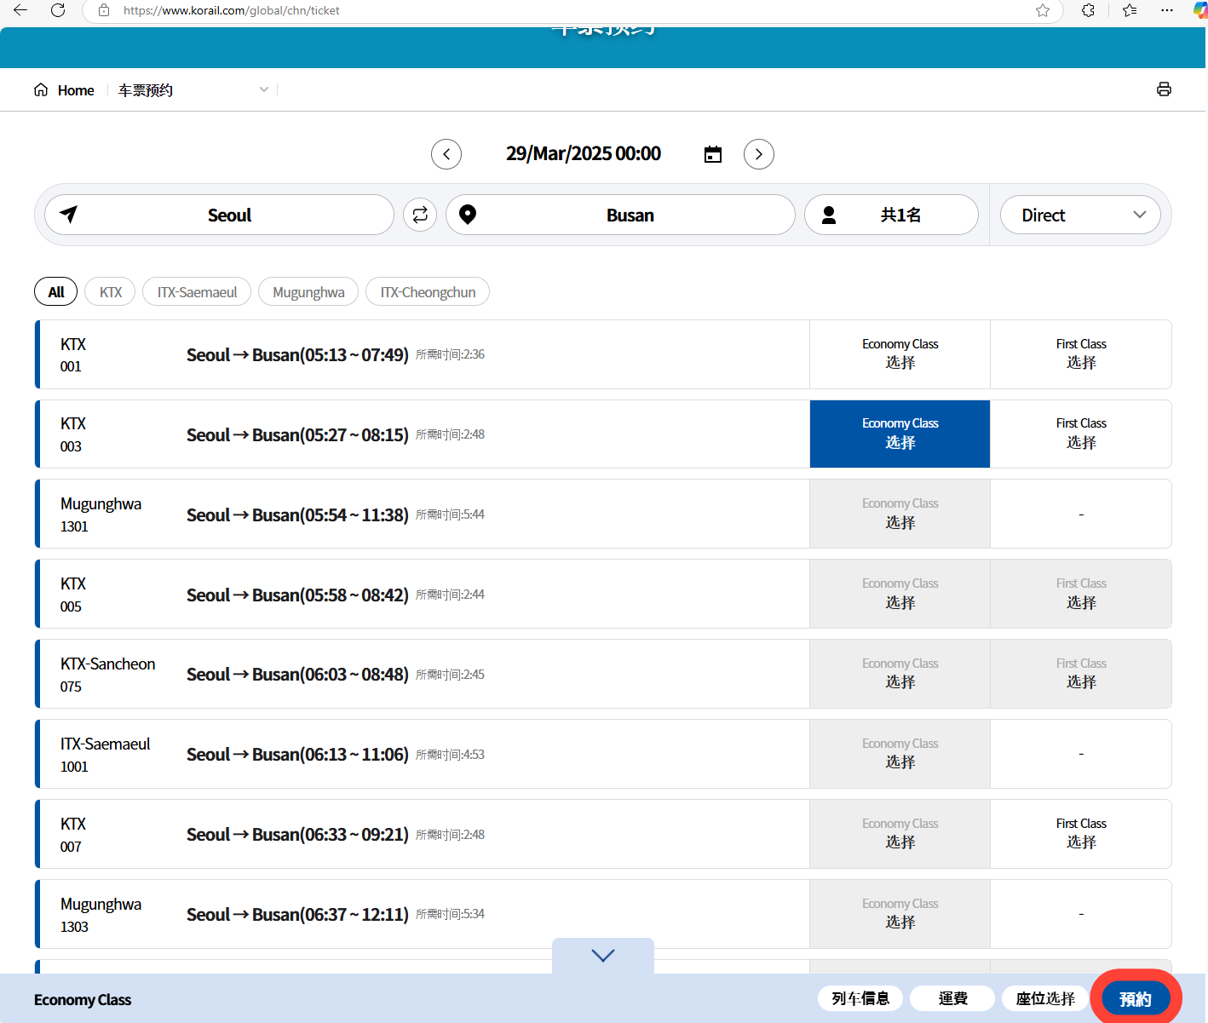Swap departure and arrival stations
The width and height of the screenshot is (1208, 1023).
[x=420, y=215]
